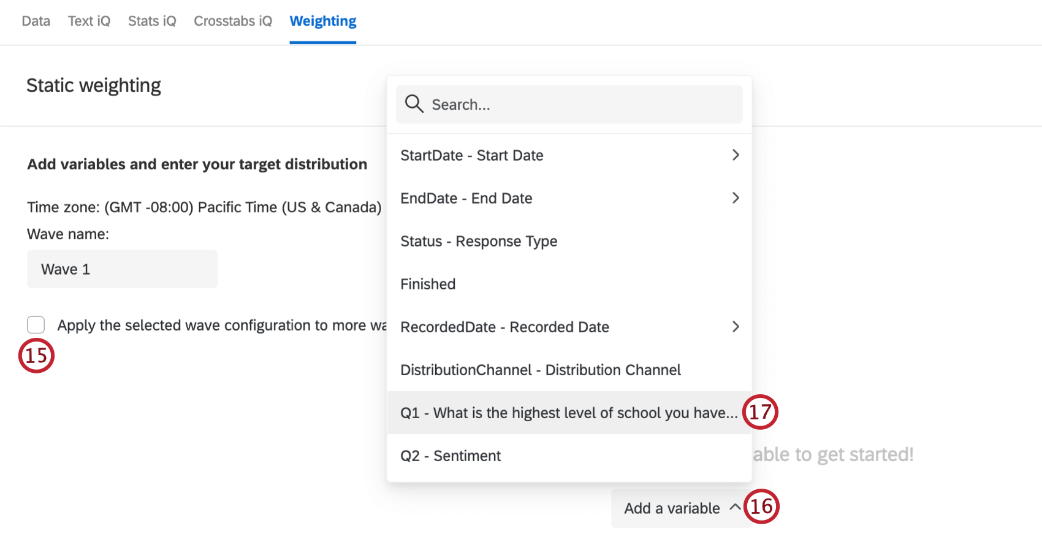This screenshot has height=542, width=1042.
Task: Switch to the Data tab
Action: point(36,21)
